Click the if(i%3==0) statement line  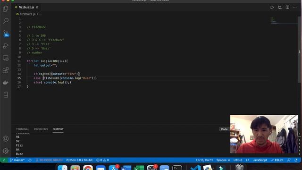pos(57,74)
